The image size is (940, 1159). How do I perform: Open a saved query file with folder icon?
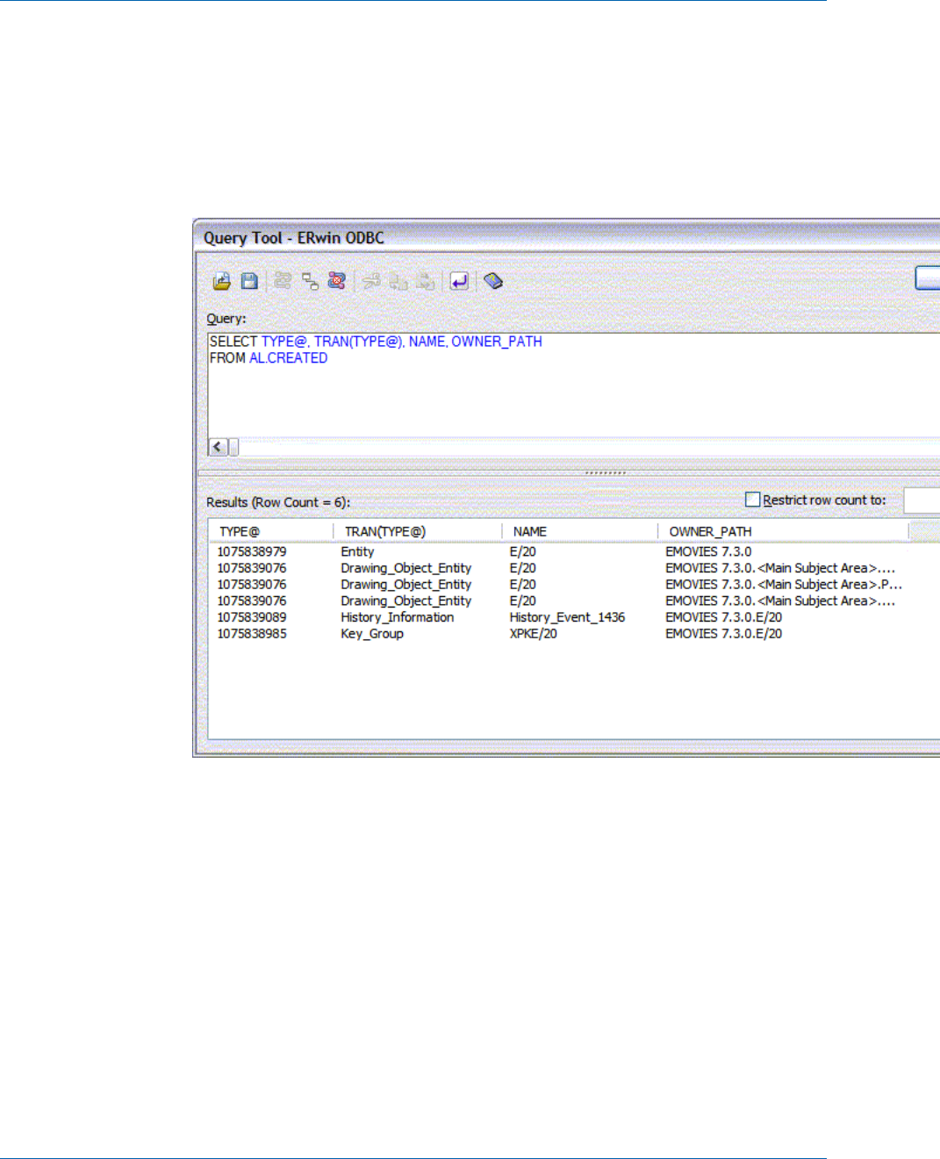click(x=222, y=281)
